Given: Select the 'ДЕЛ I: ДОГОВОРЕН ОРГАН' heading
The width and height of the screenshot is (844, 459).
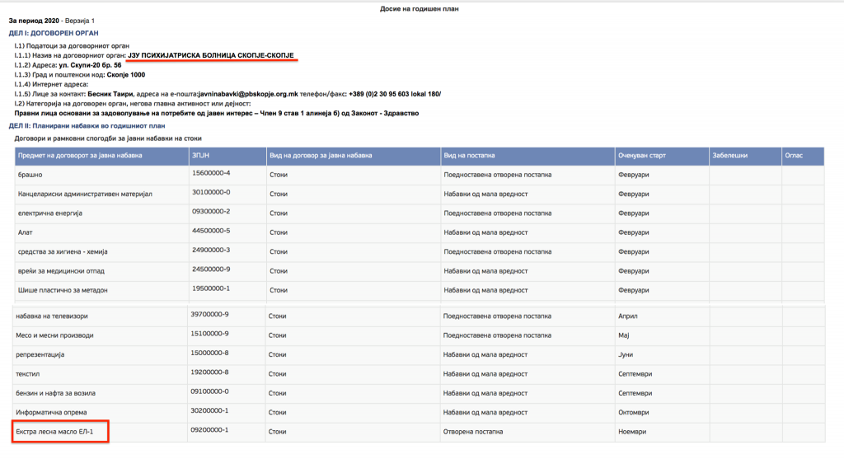Looking at the screenshot, I should [x=54, y=33].
